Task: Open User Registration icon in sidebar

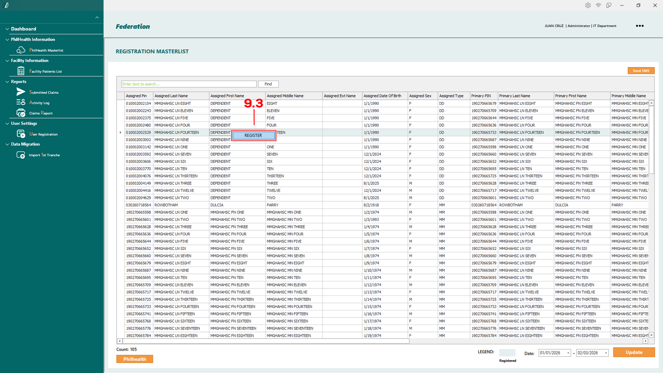Action: click(21, 134)
